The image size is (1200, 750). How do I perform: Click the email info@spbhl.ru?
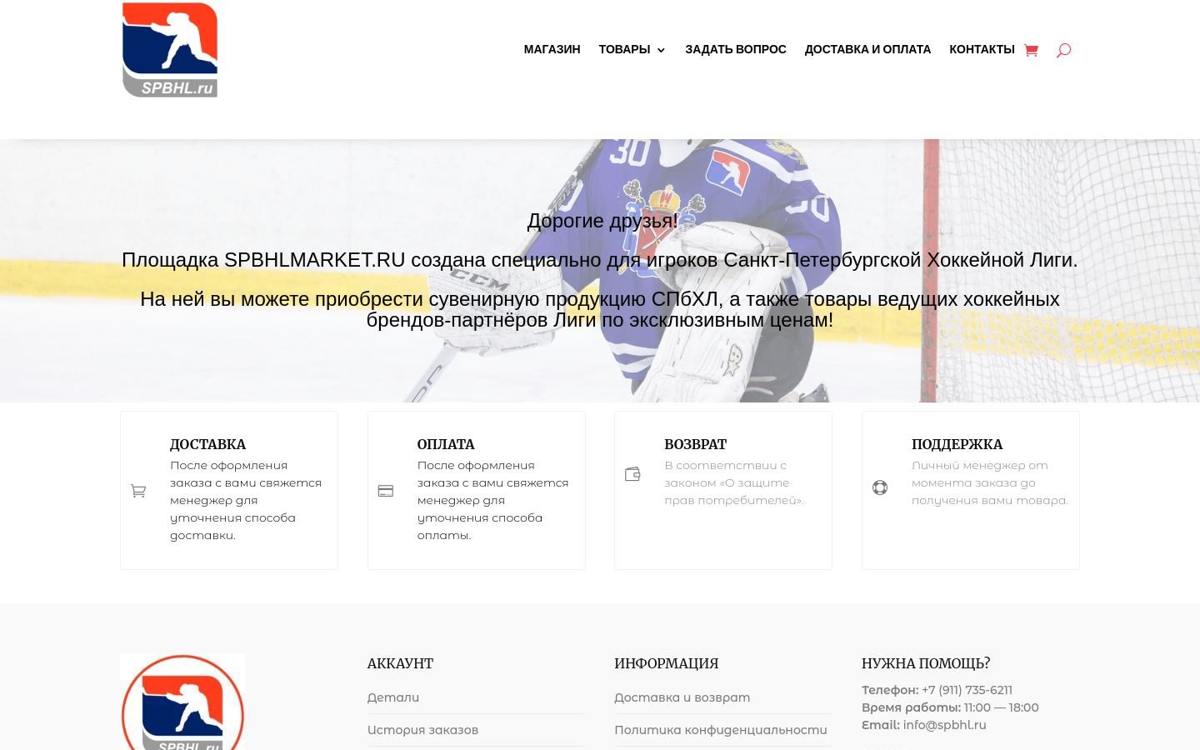coord(944,725)
